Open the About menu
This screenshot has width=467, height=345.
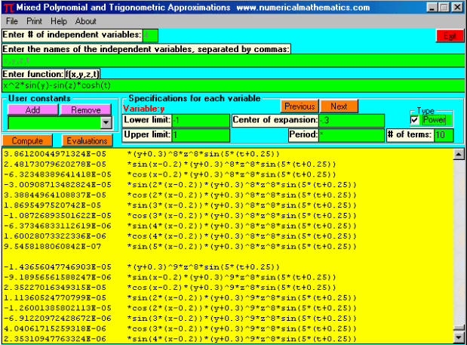coord(86,21)
